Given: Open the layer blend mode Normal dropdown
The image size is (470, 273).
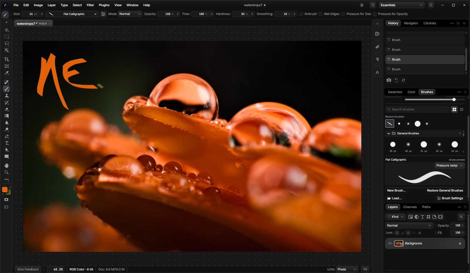Looking at the screenshot, I should [409, 226].
